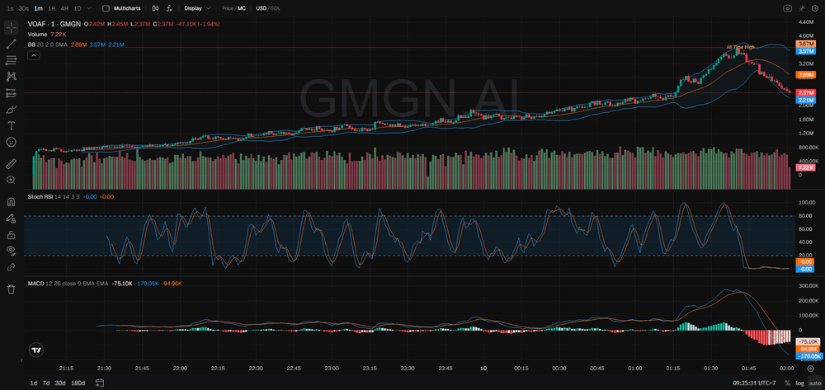Hide all drawings with eye icon
This screenshot has height=390, width=825.
point(11,251)
